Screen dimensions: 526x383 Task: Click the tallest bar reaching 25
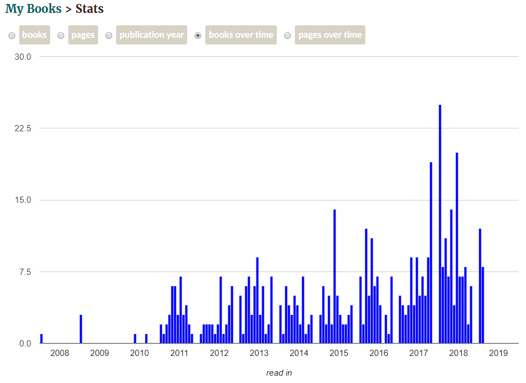[x=440, y=224]
